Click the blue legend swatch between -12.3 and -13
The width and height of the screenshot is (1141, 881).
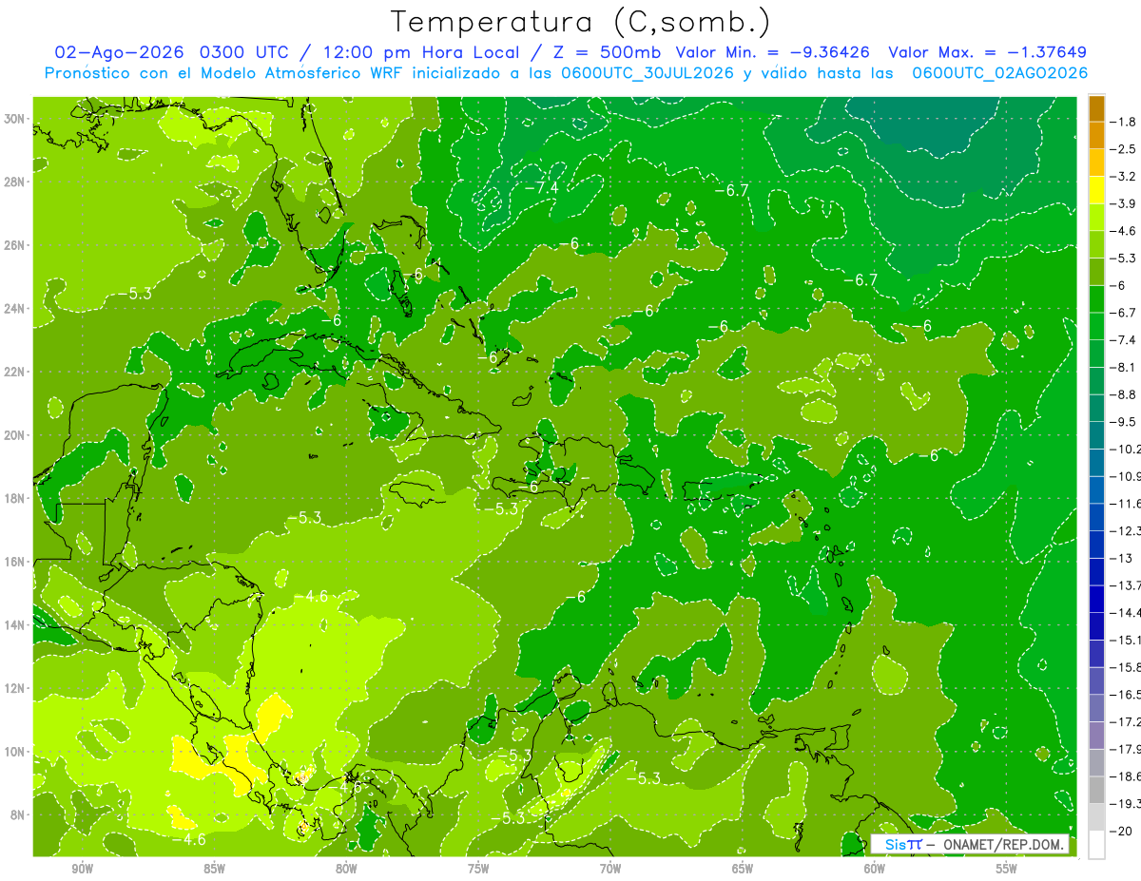pyautogui.click(x=1096, y=545)
